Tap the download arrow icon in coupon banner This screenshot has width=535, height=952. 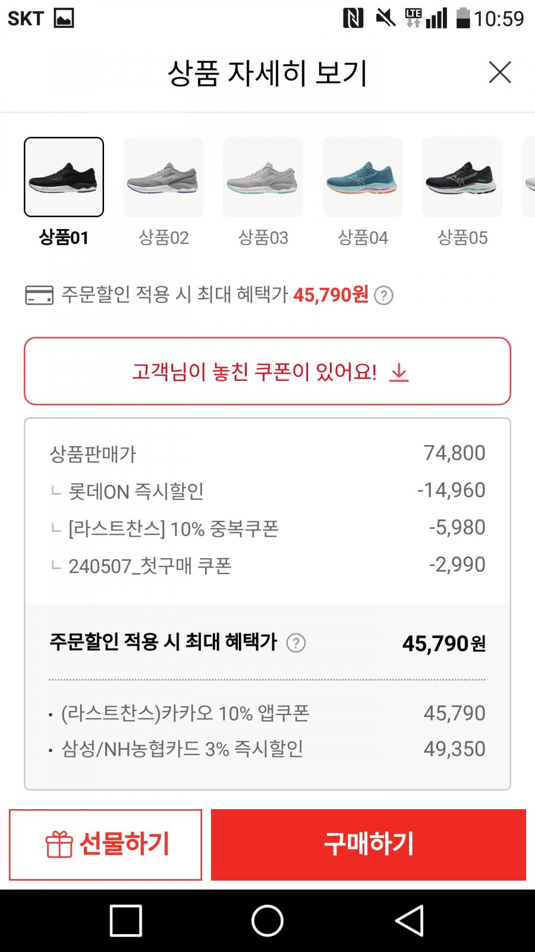coord(399,372)
